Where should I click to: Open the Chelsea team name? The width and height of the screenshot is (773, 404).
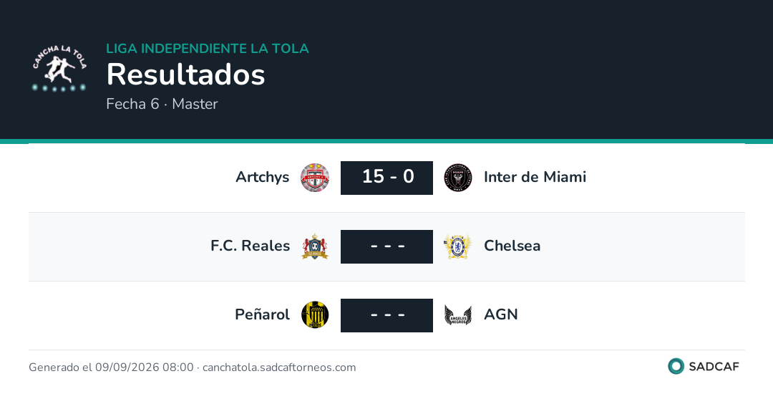(x=512, y=246)
